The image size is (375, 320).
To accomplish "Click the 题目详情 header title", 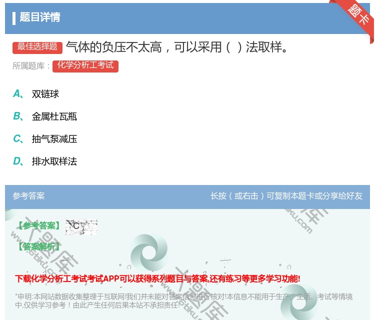I will coord(40,17).
